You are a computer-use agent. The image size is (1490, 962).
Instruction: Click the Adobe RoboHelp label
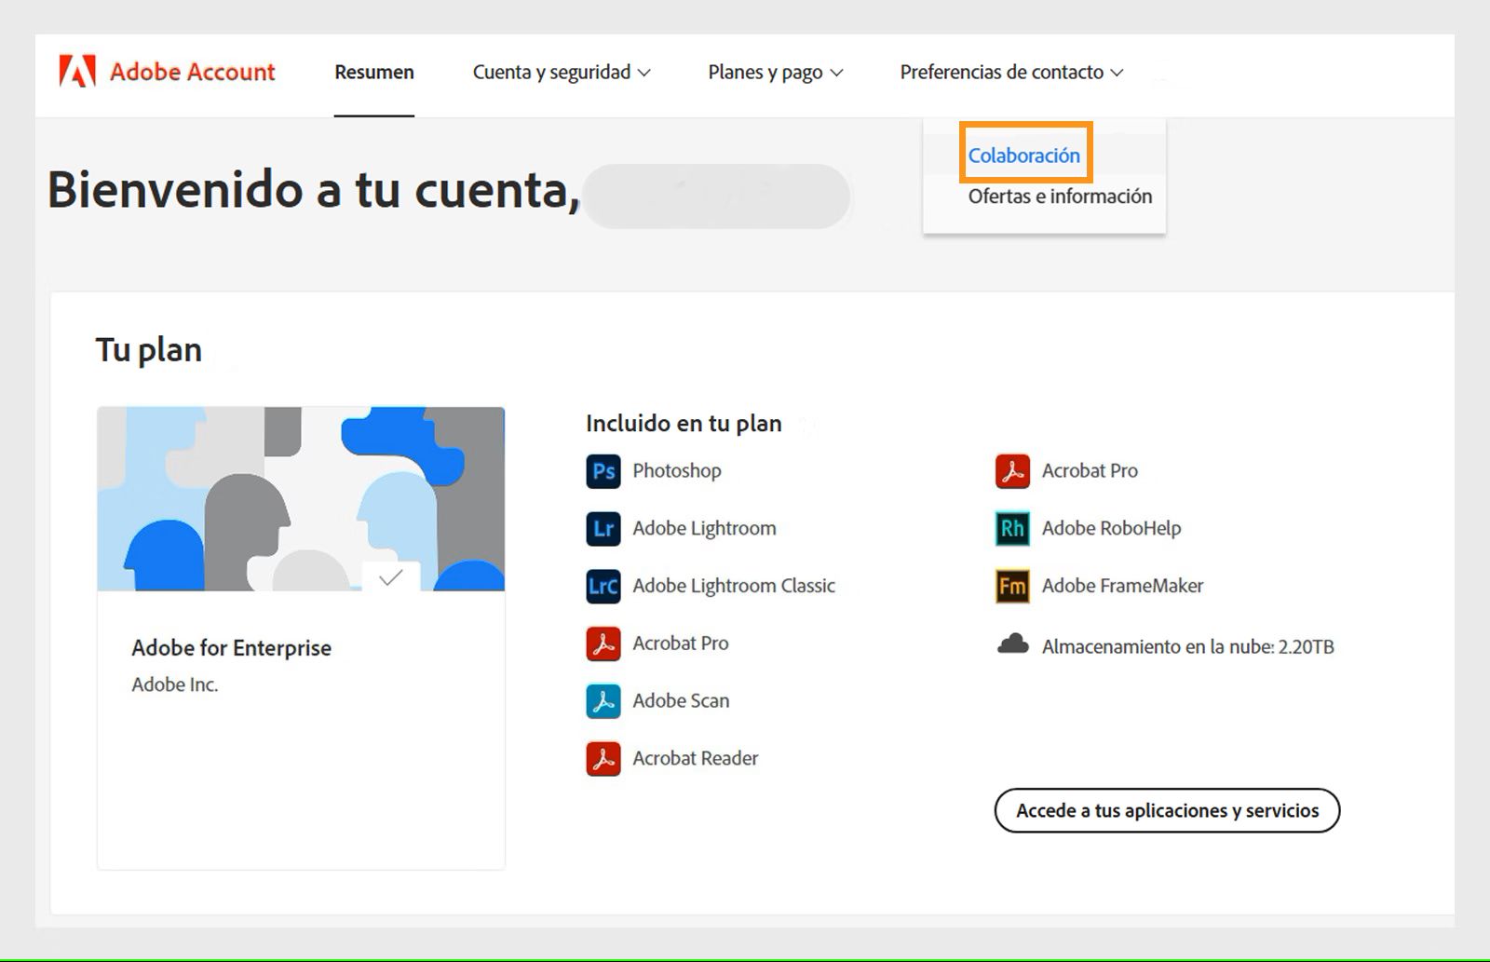pos(1111,529)
